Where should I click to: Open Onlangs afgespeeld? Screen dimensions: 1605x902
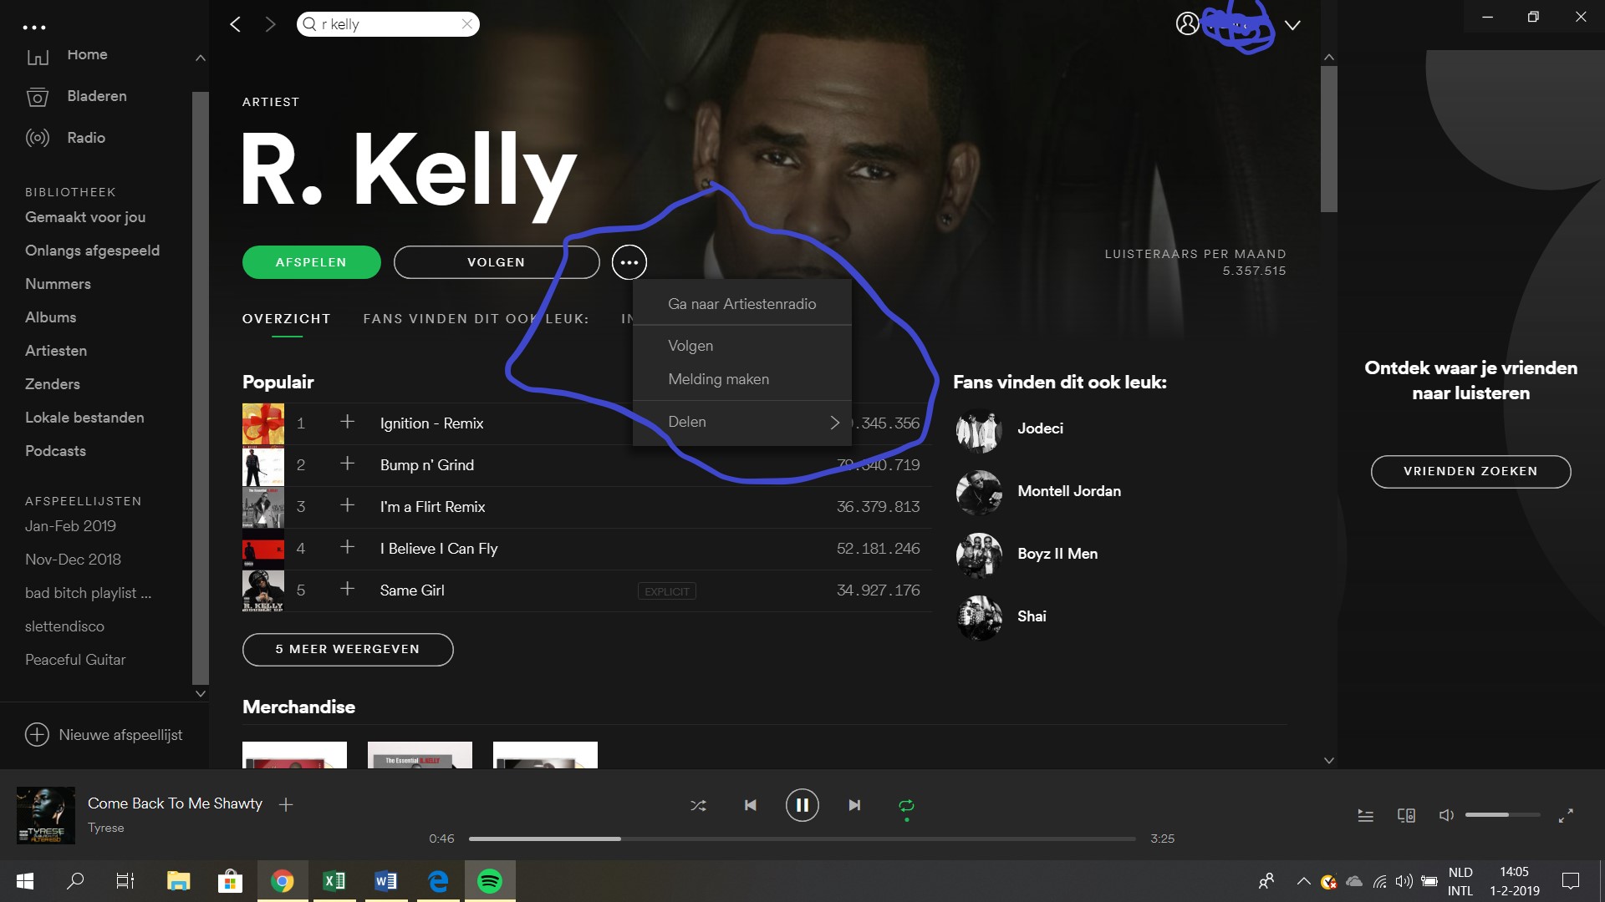(92, 251)
